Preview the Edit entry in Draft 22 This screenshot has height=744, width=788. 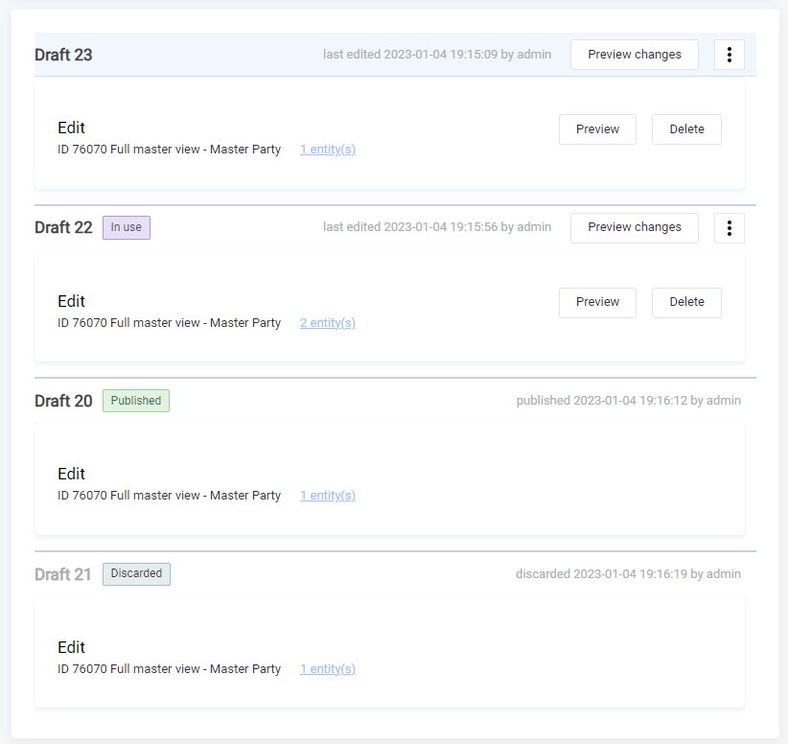(x=597, y=302)
